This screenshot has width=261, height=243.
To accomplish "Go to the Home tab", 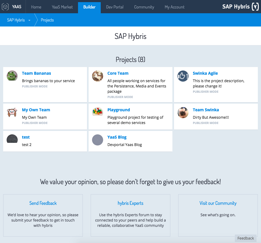I will (36, 7).
